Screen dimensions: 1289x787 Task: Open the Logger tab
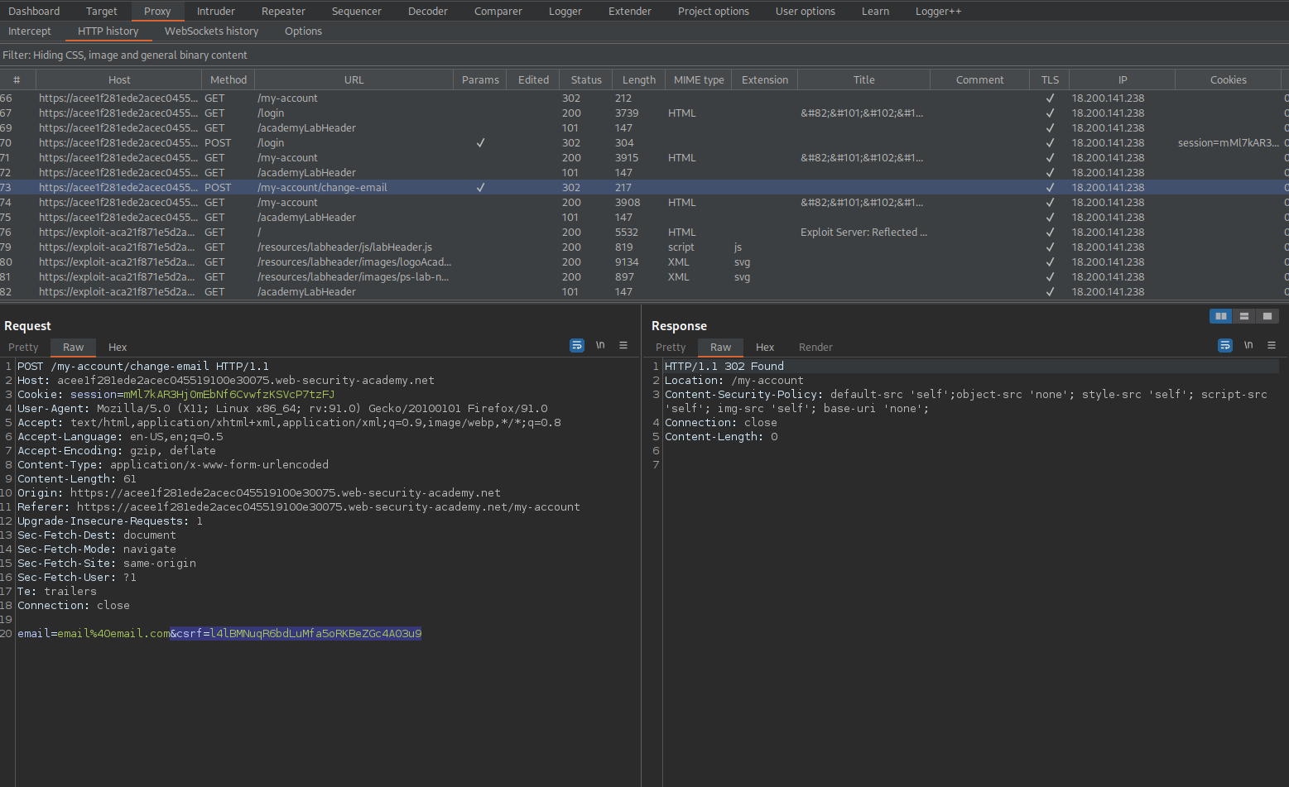tap(565, 11)
